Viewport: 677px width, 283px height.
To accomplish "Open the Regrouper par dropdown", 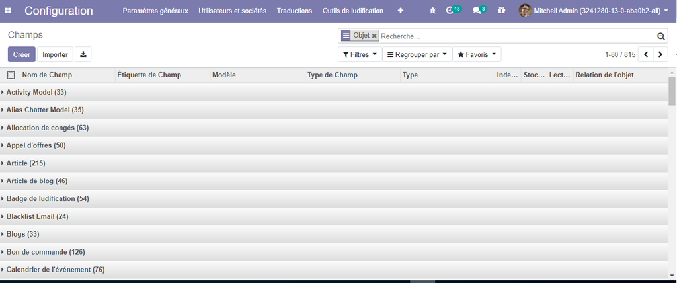I will [x=417, y=54].
